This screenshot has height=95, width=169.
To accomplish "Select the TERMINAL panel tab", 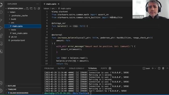I will 92,68.
